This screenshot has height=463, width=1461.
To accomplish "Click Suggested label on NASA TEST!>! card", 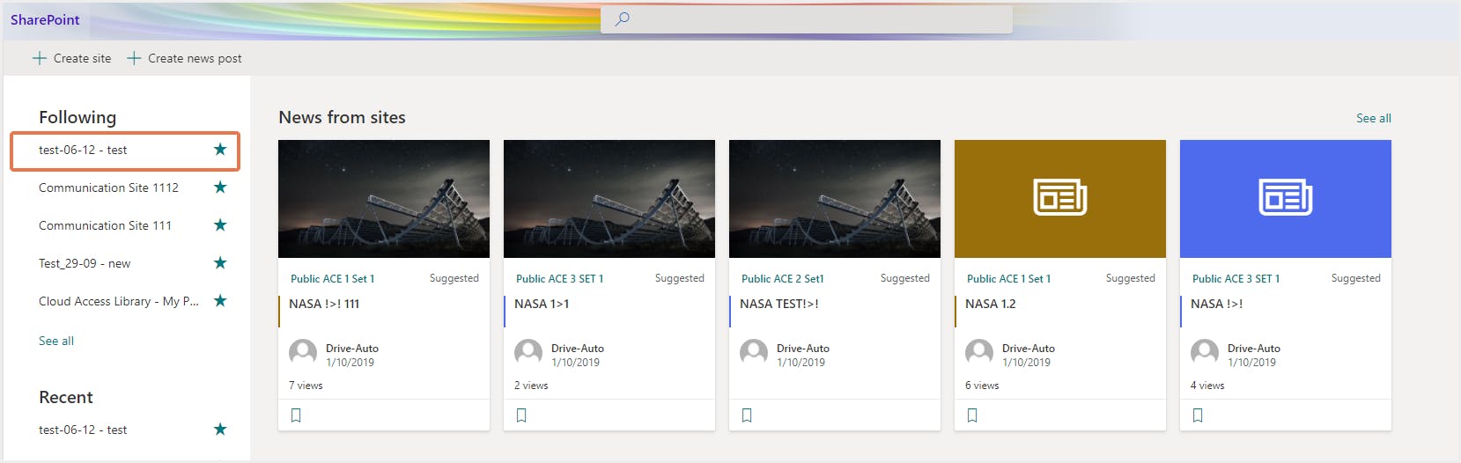I will [904, 278].
